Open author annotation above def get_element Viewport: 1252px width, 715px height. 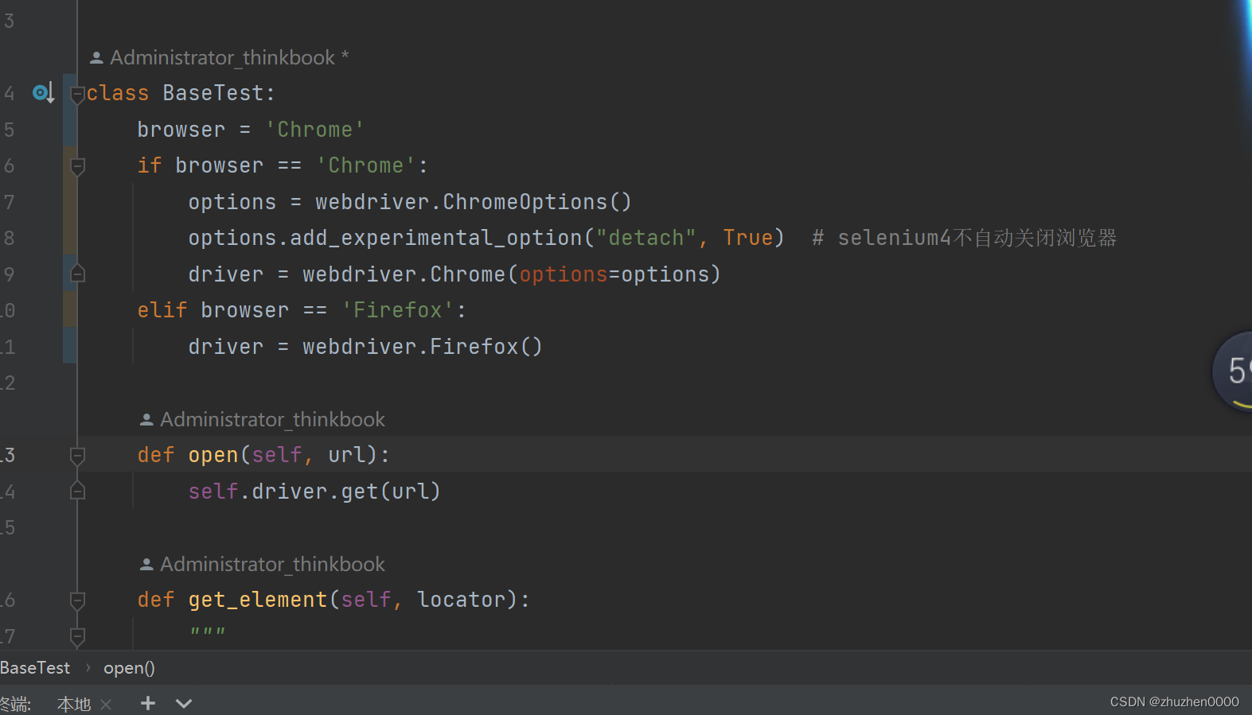[x=262, y=564]
